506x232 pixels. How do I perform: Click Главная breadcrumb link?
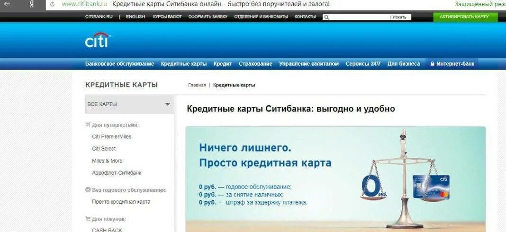click(197, 85)
